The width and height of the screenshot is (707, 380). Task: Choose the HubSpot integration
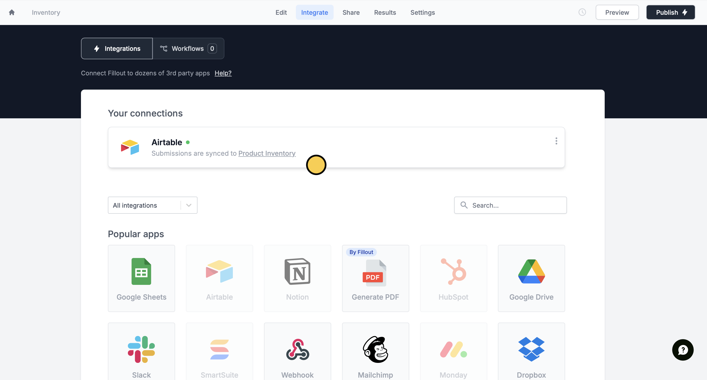click(x=453, y=278)
